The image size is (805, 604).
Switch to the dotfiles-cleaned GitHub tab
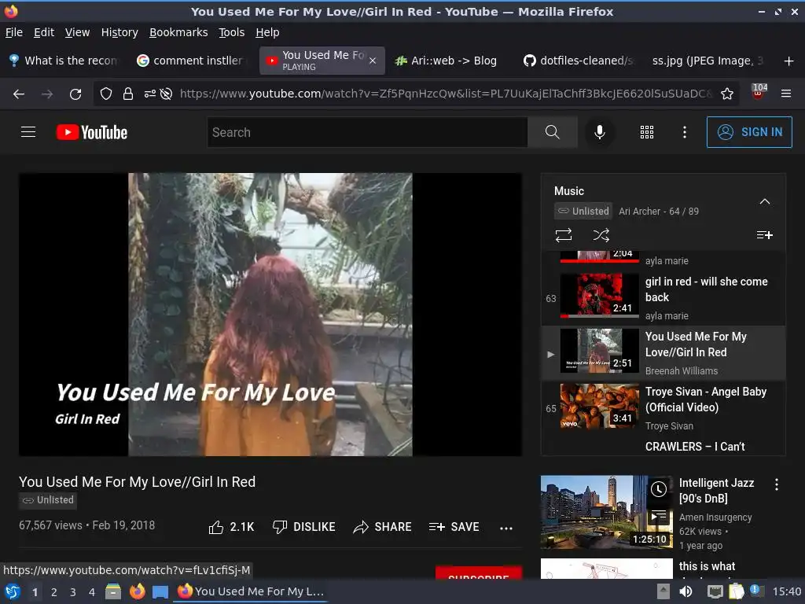click(578, 61)
